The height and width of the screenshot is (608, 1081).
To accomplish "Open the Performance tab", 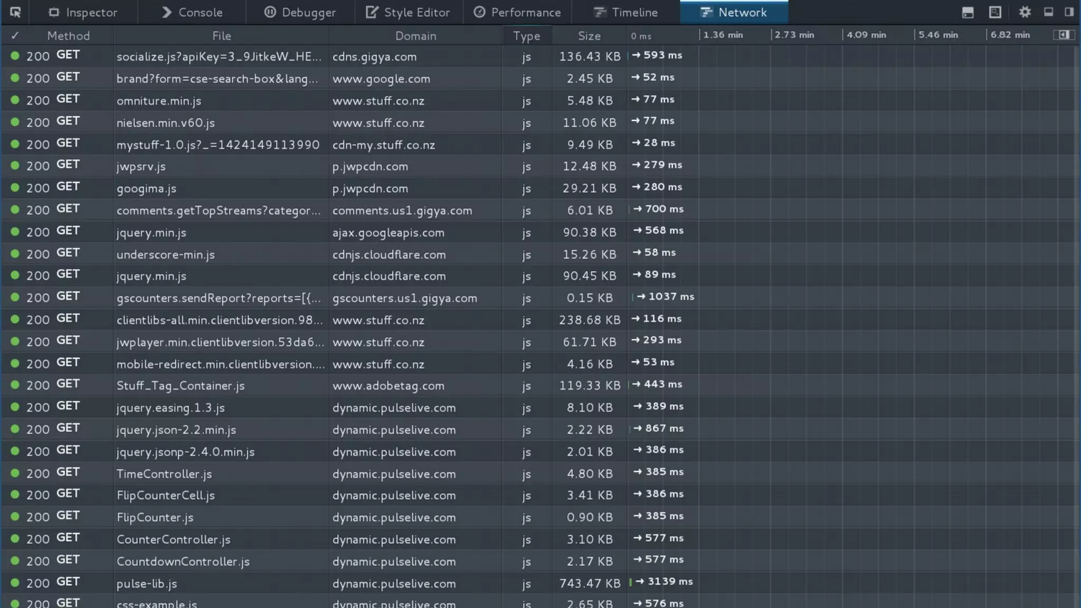I will pos(517,12).
